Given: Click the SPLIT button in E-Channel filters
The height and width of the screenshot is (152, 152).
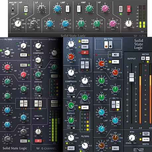Looking at the screenshot, I should pyautogui.click(x=24, y=55).
